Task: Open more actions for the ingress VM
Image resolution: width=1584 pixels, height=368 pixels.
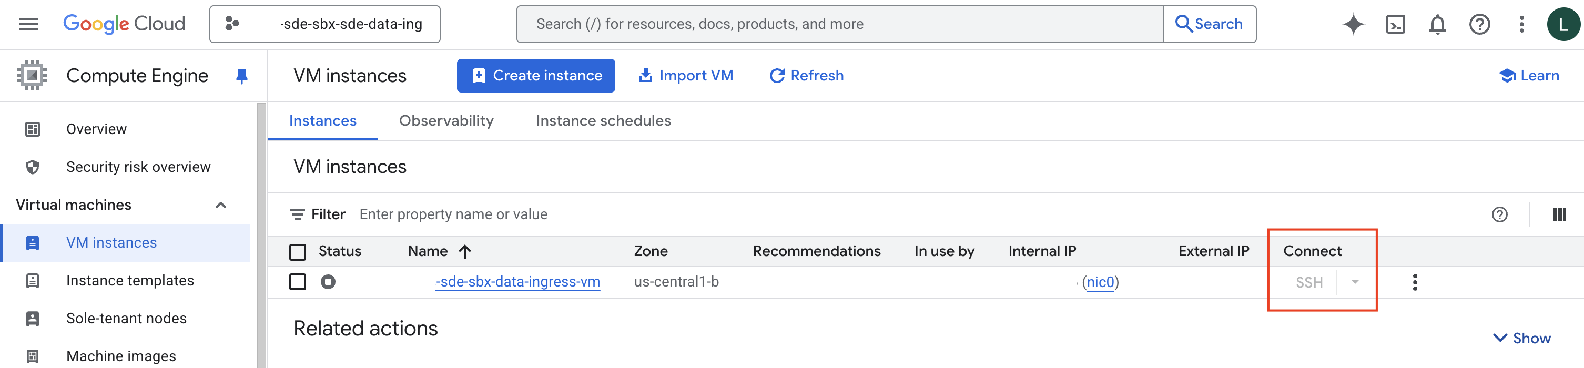Action: [1415, 282]
